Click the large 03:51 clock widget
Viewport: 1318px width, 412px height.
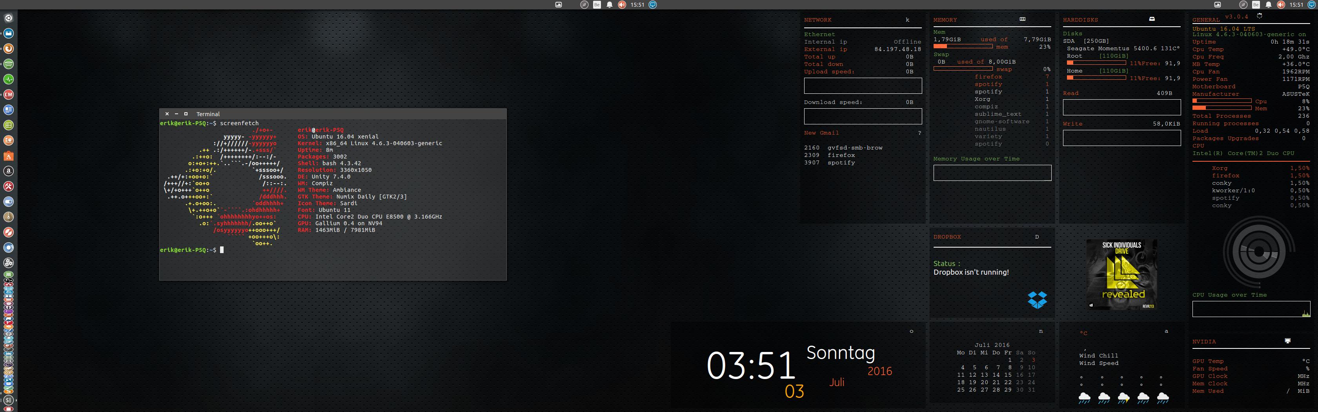750,365
